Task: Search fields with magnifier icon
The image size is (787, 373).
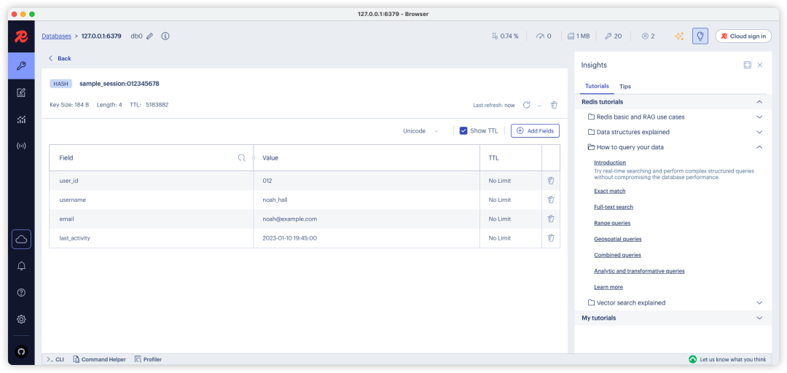Action: click(x=241, y=157)
